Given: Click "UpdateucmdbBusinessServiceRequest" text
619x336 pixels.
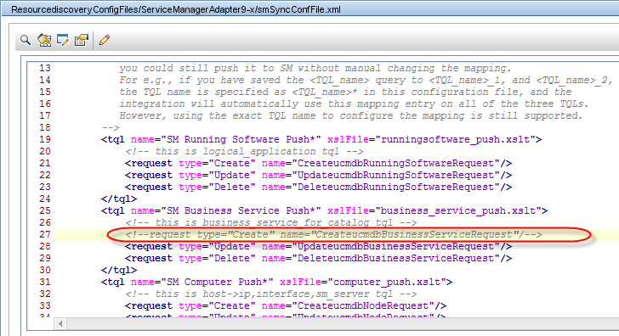Looking at the screenshot, I should 395,246.
